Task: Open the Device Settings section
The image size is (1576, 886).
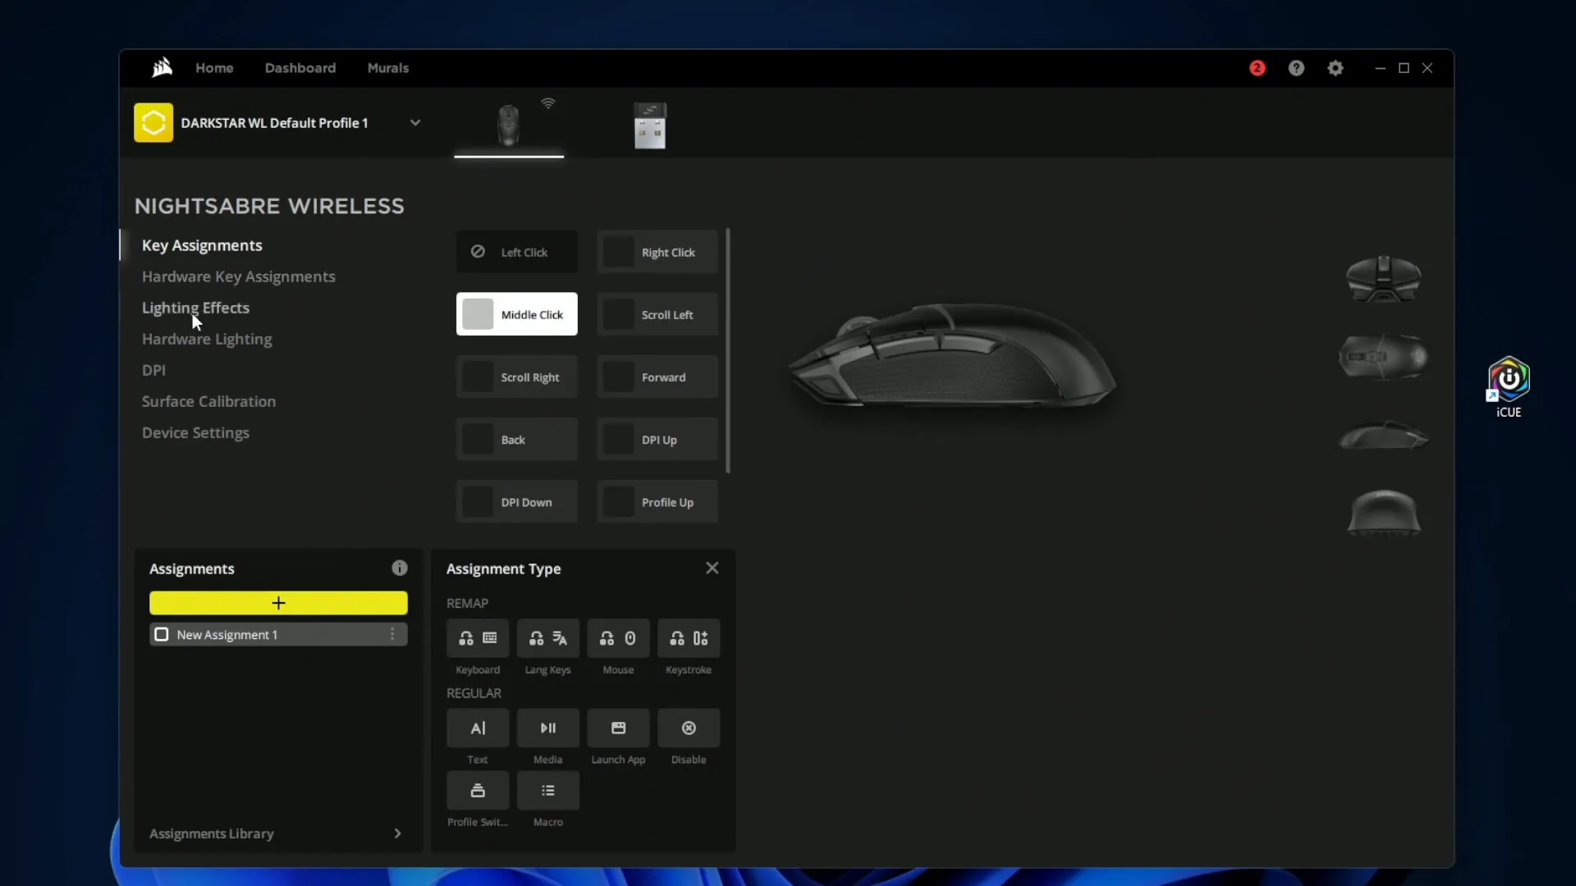Action: click(196, 432)
